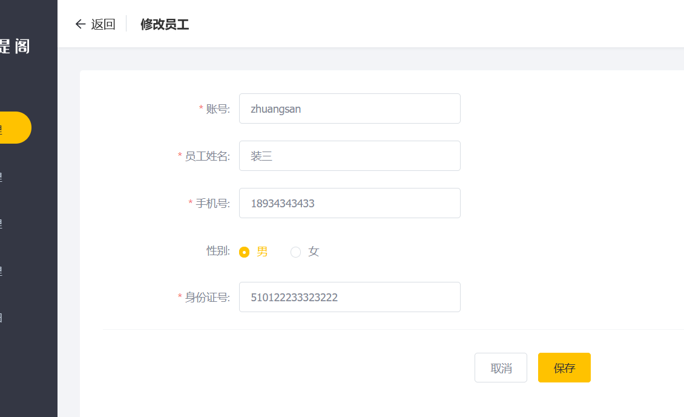The width and height of the screenshot is (684, 417).
Task: Click the back arrow icon next to 返回
Action: (x=81, y=24)
